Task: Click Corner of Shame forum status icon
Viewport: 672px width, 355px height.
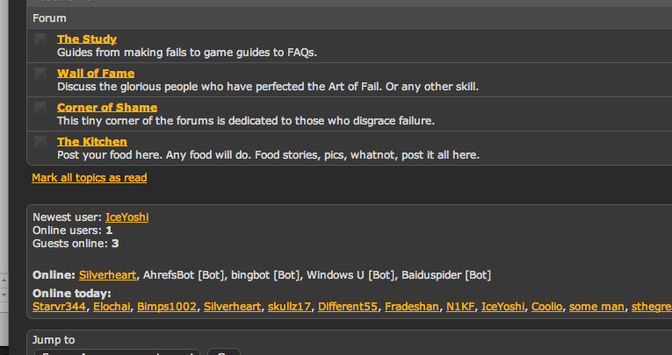Action: click(40, 108)
